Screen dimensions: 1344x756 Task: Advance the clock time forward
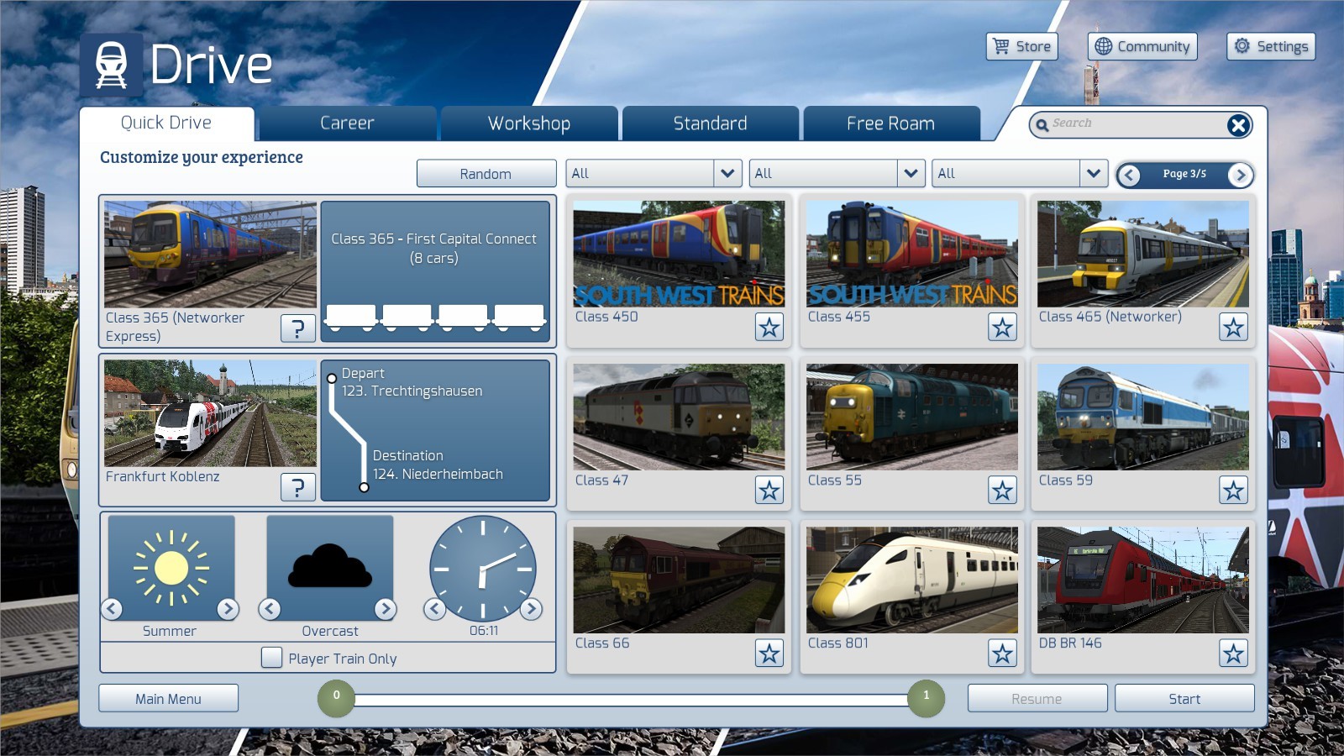point(531,609)
